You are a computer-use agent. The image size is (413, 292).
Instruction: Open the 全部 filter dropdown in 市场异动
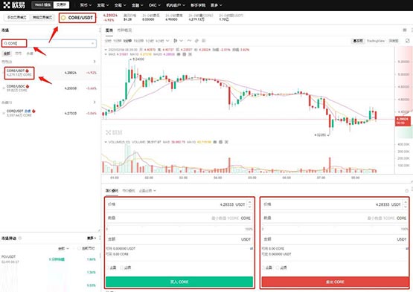click(x=63, y=248)
